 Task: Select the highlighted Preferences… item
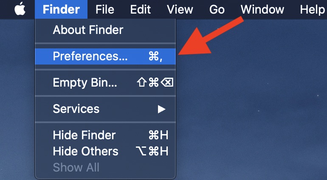point(105,56)
